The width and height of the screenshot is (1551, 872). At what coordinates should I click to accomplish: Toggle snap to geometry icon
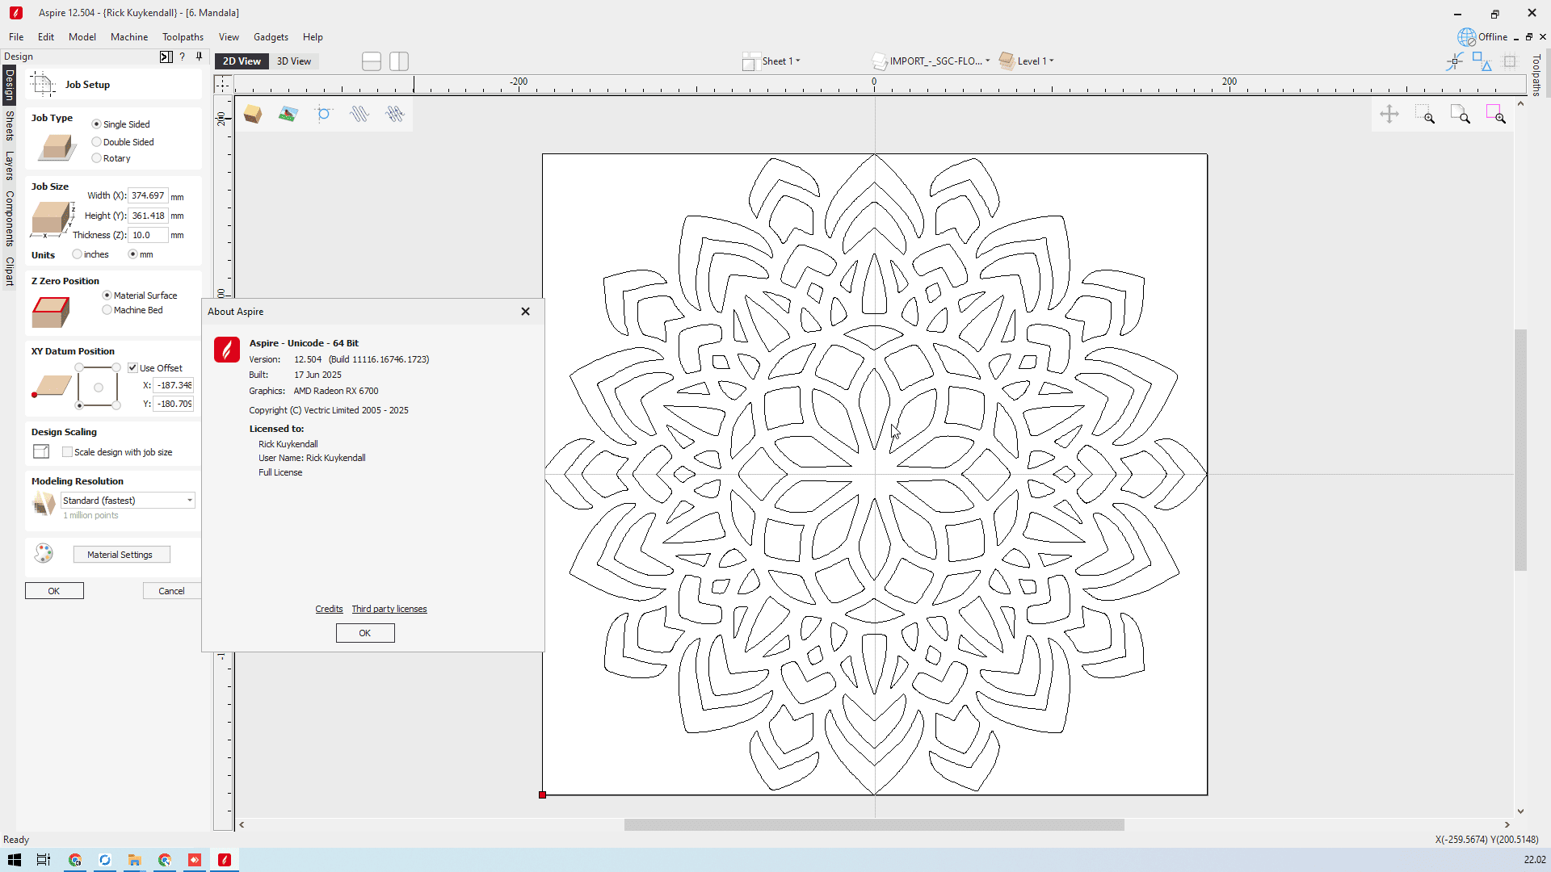tap(1455, 61)
